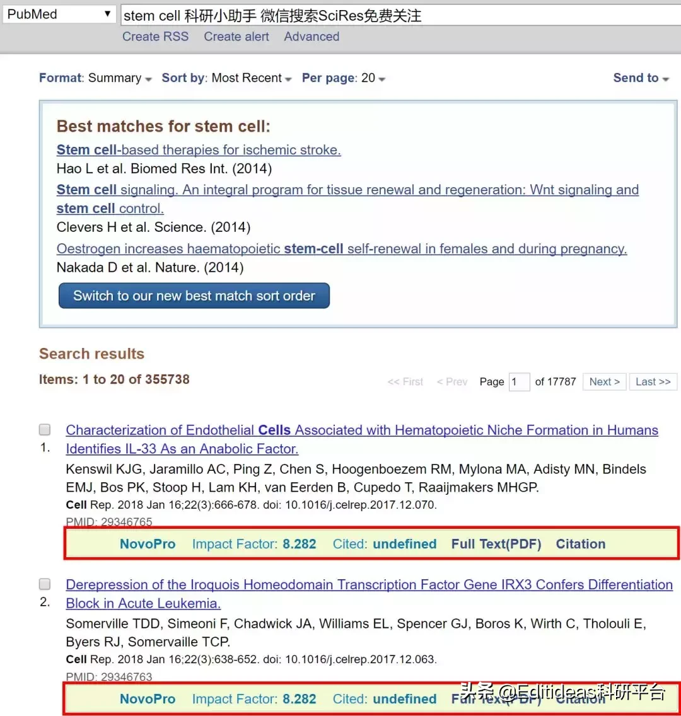Select the PMID: 29346763 text
Screen dimensions: 681x716
tap(108, 676)
